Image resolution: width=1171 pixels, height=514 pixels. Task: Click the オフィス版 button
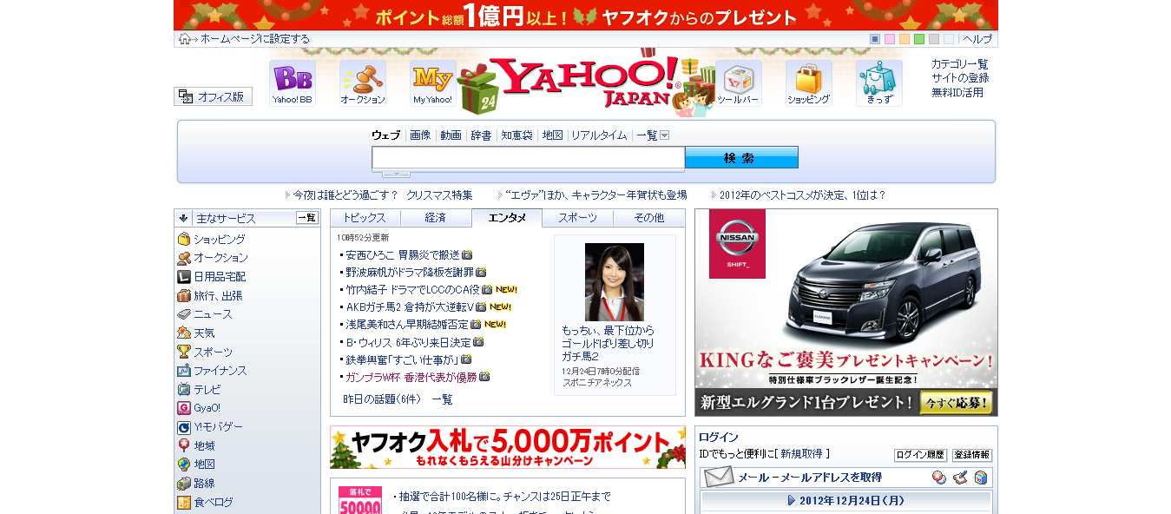coord(213,96)
